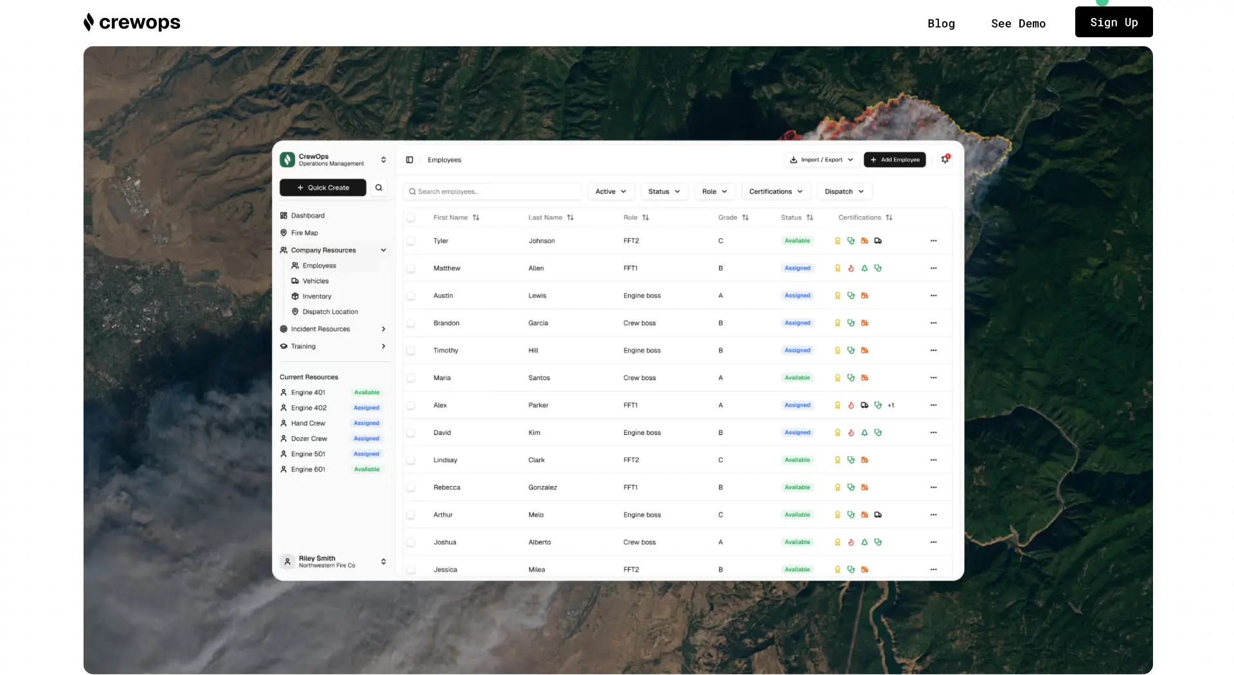Screen dimensions: 1234x675
Task: Open the Blog link
Action: 941,23
